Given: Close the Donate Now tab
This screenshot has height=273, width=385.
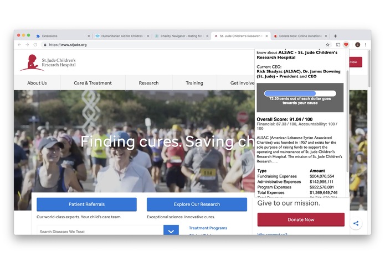Looking at the screenshot, I should (x=326, y=36).
